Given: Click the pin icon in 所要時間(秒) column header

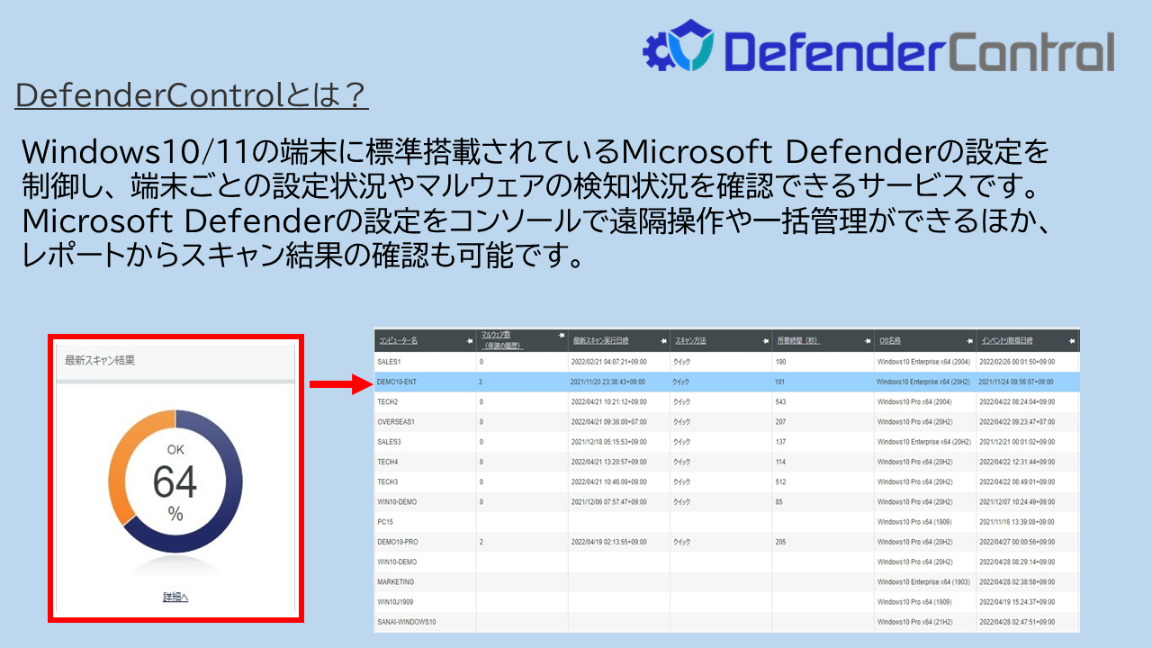Looking at the screenshot, I should (x=866, y=341).
